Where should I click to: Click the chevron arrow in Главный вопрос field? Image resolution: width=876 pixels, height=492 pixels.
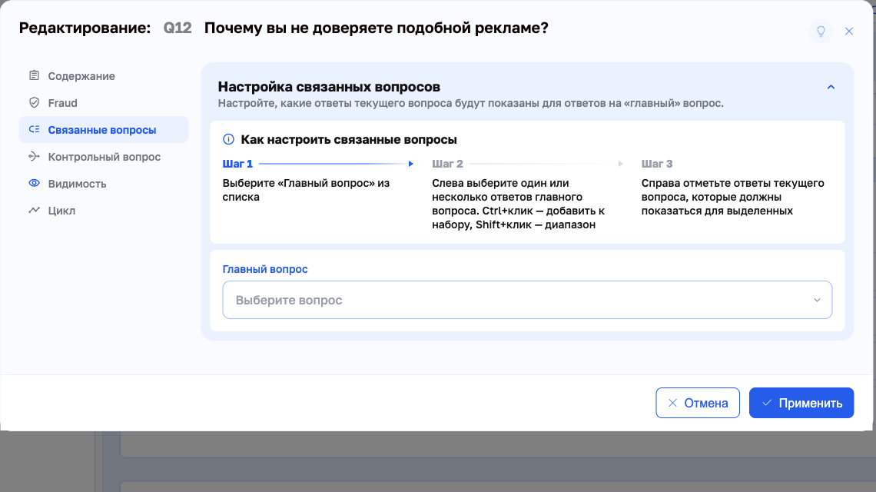pos(817,301)
